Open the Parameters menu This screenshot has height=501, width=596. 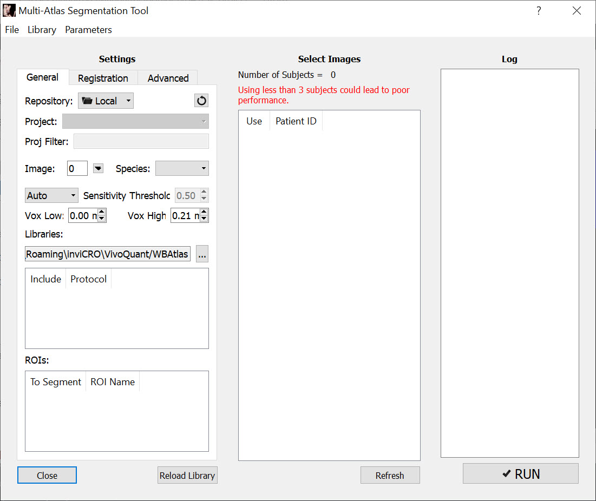point(88,30)
